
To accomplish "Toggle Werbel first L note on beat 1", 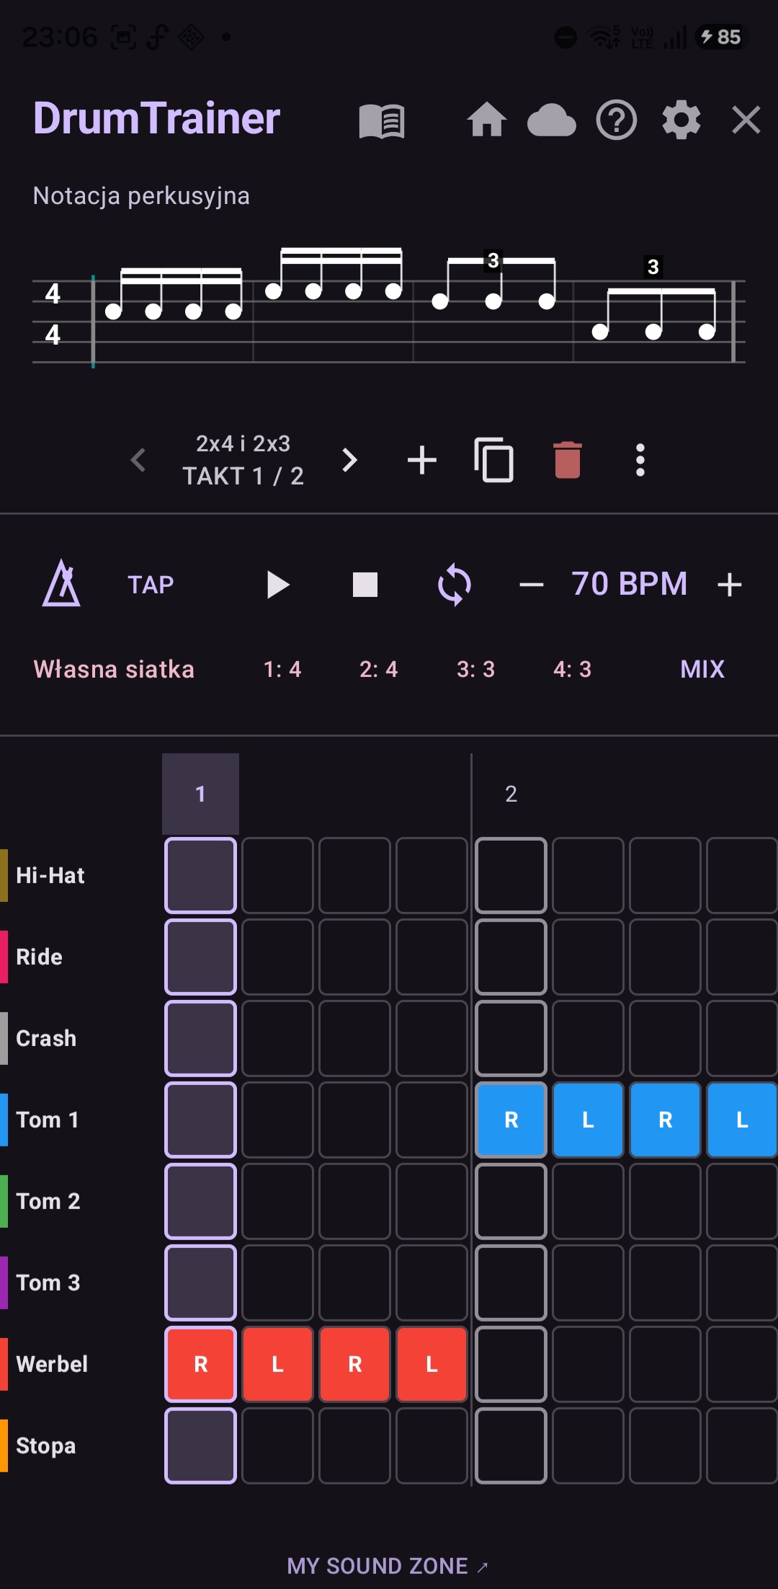I will tap(277, 1364).
